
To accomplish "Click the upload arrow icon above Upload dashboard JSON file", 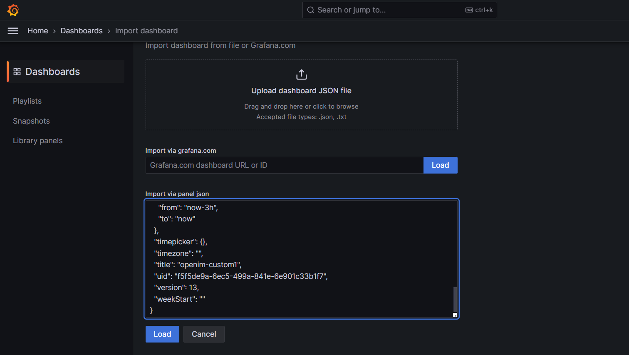I will (301, 74).
